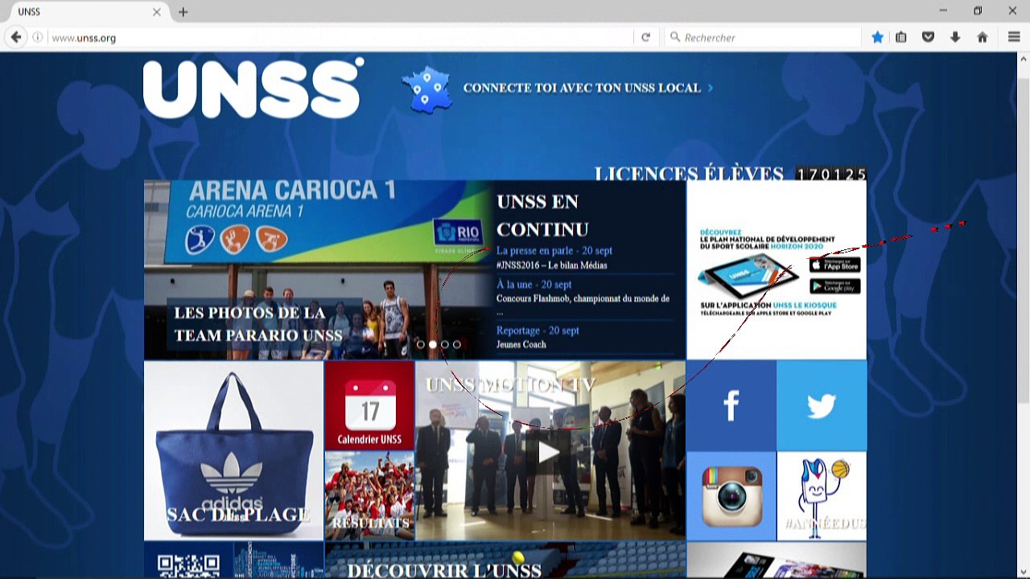The width and height of the screenshot is (1030, 579).
Task: Open the Facebook tile
Action: (x=731, y=405)
